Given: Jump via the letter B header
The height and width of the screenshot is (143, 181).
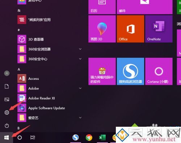Looking at the screenshot, I should point(18,128).
